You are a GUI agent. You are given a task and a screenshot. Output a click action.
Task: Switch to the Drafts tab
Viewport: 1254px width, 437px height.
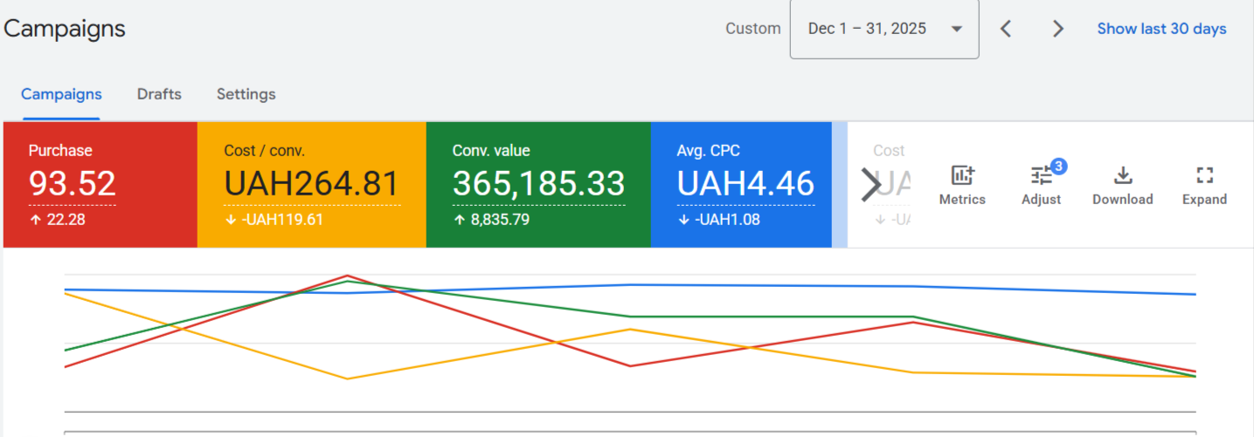pos(159,94)
